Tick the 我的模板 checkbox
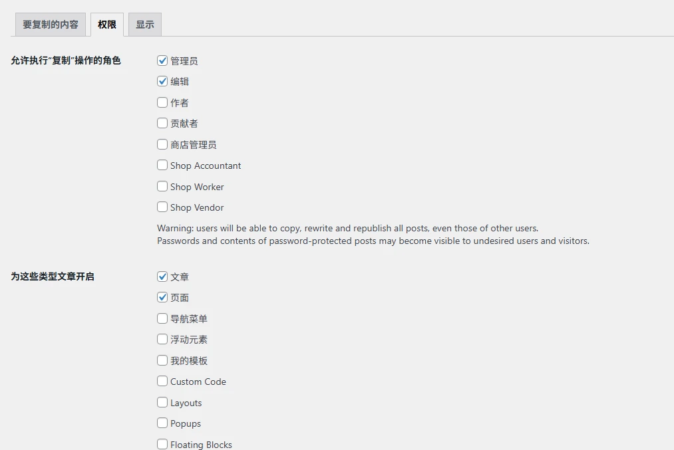The image size is (674, 450). click(162, 360)
